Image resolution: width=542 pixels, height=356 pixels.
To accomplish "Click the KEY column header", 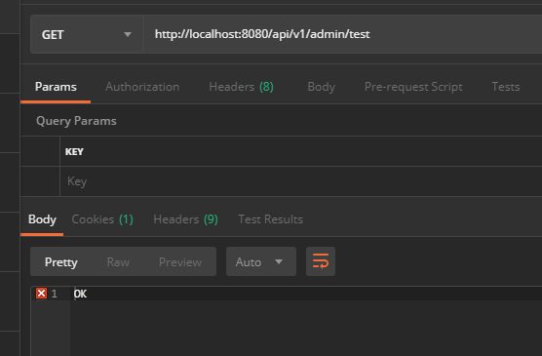I will (74, 151).
